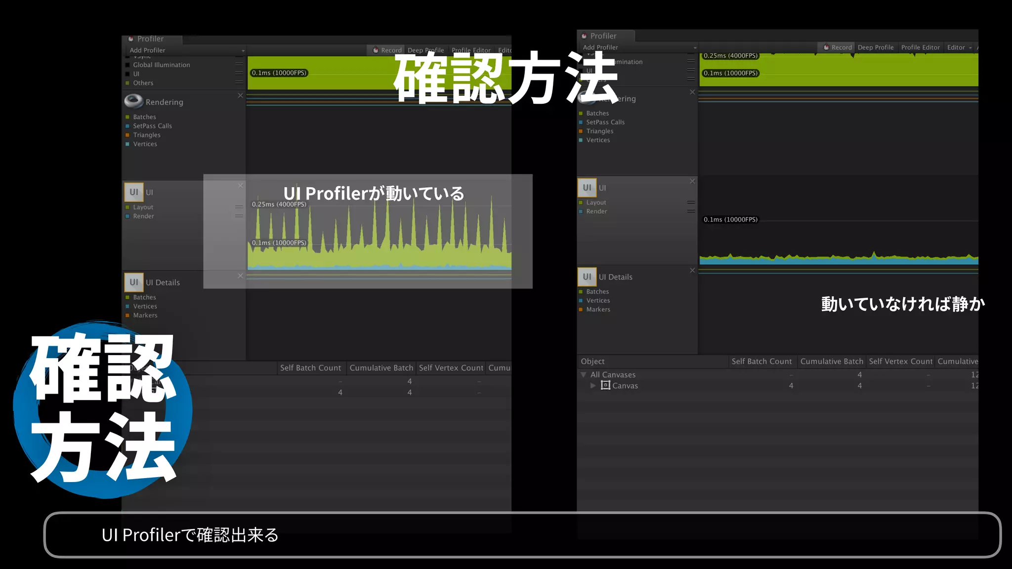Sort by Self Vertex Count, left Profiler
Image resolution: width=1012 pixels, height=569 pixels.
pyautogui.click(x=451, y=367)
